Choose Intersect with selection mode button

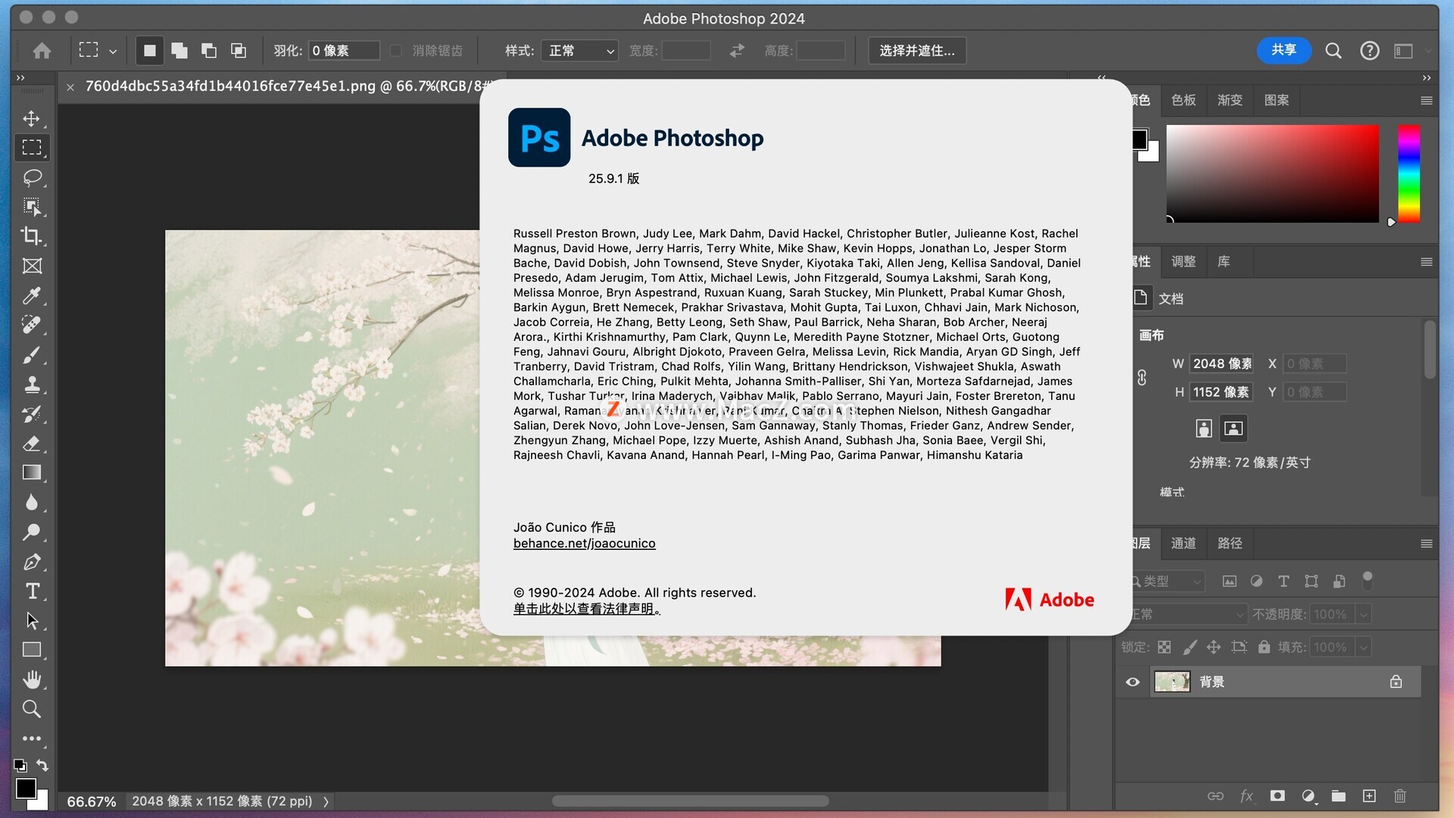239,51
